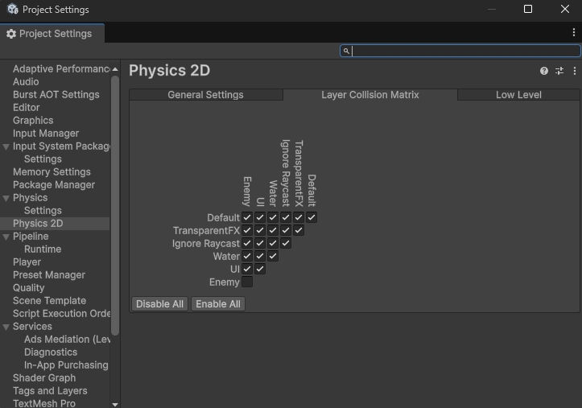Open the Physics 2D kebab menu

click(575, 71)
